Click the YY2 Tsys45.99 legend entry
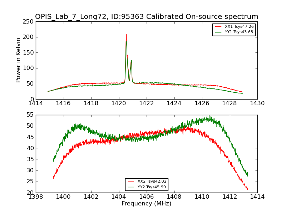Image resolution: width=286 pixels, height=214 pixels. (152, 187)
